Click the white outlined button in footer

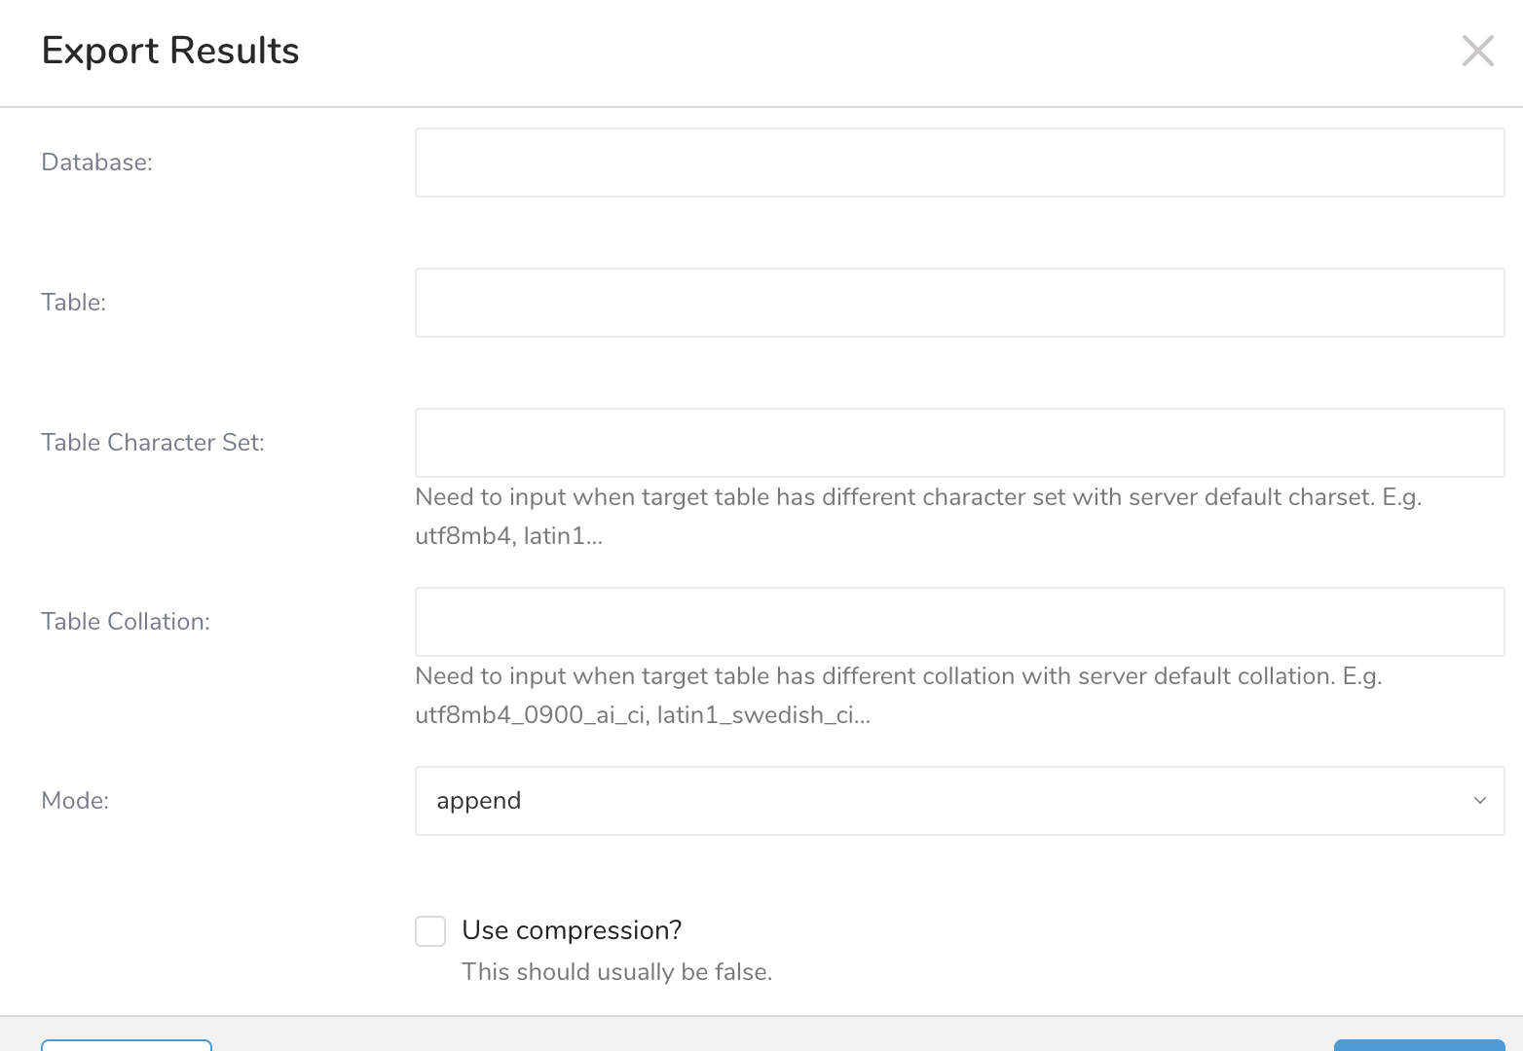[x=127, y=1045]
